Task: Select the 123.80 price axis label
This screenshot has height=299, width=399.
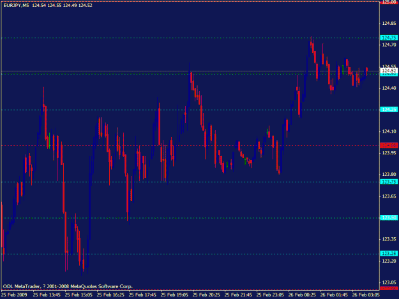Action: point(389,174)
